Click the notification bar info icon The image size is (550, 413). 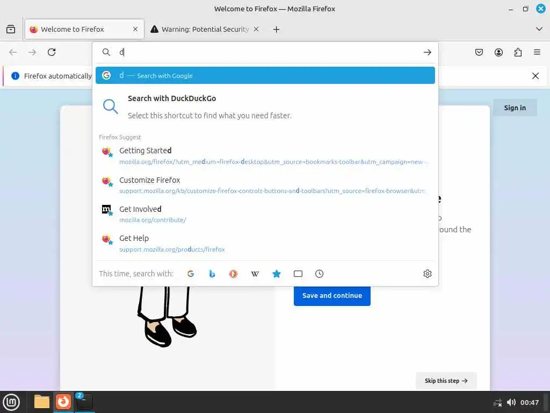[15, 76]
